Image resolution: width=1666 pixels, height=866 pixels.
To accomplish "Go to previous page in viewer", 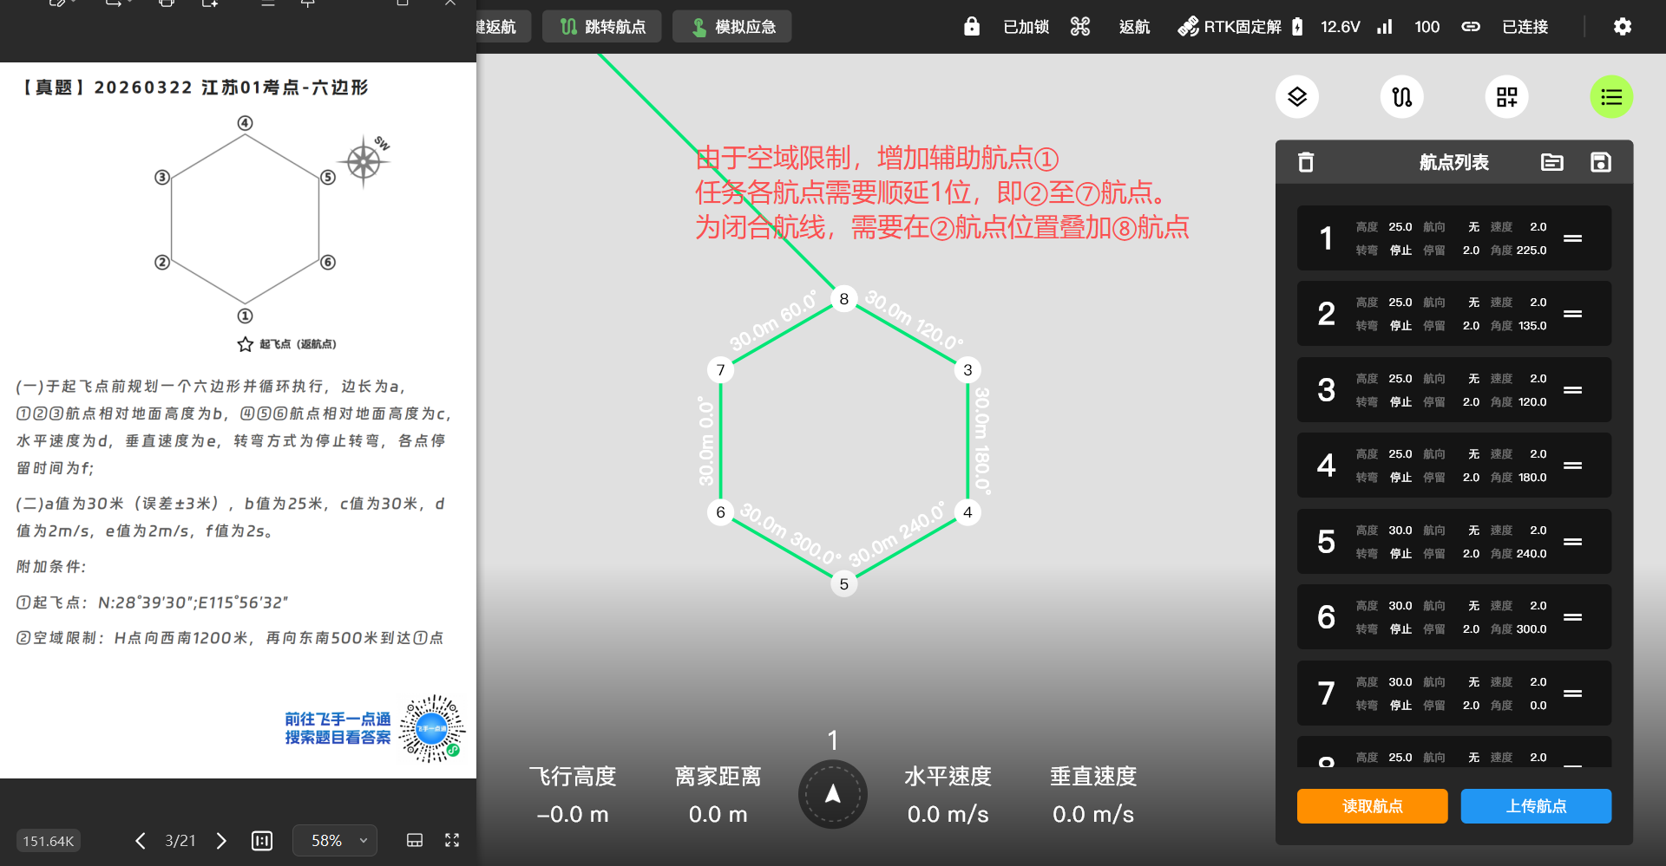I will tap(141, 841).
